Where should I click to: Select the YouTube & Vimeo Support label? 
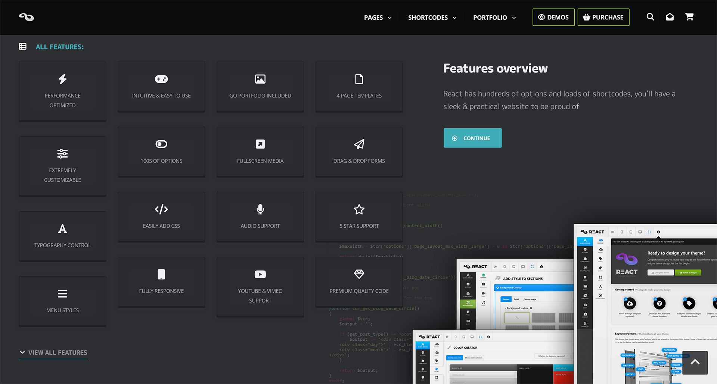[260, 296]
